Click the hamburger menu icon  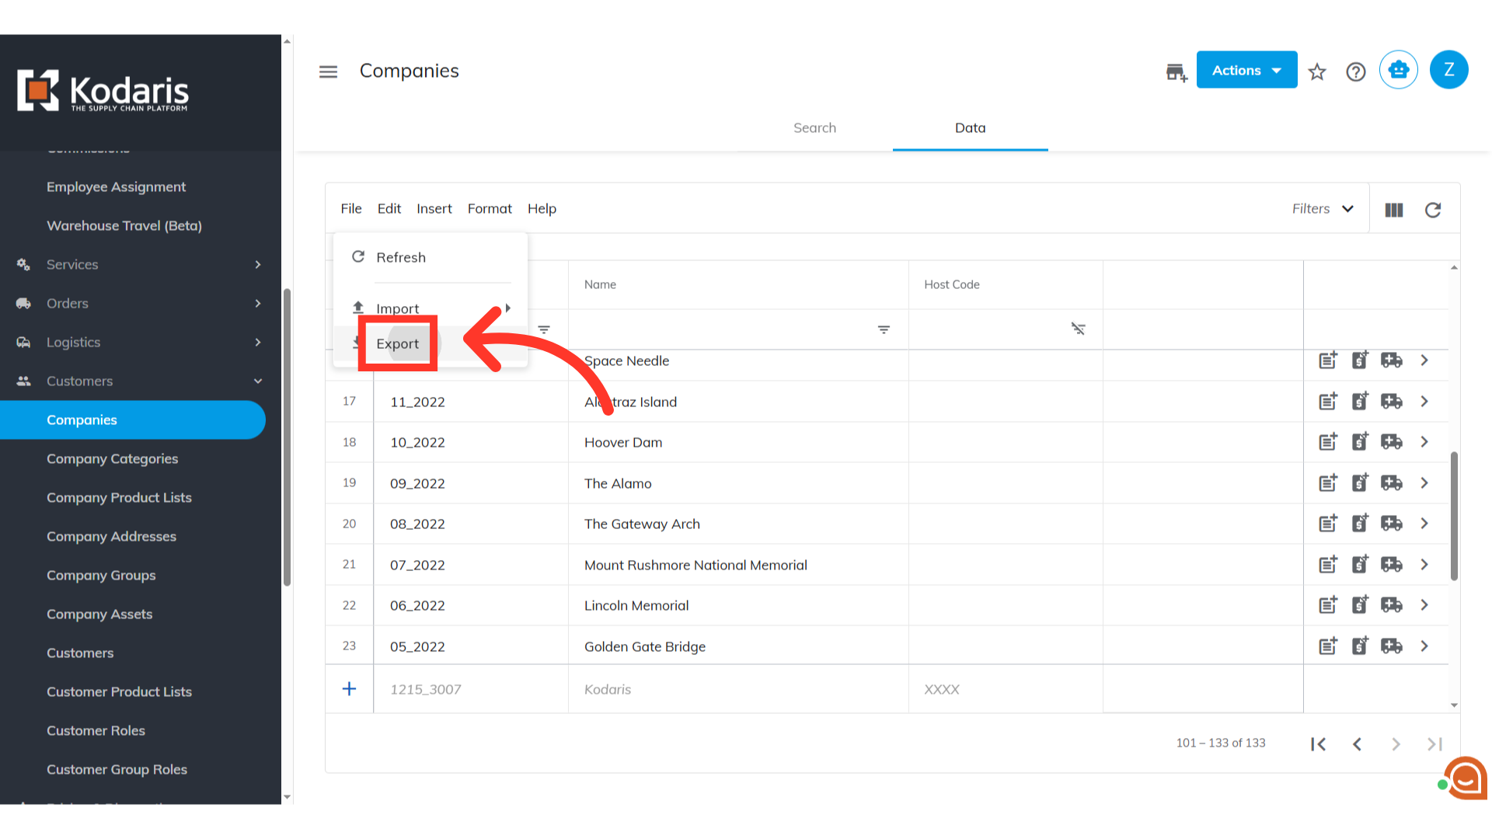[x=328, y=71]
